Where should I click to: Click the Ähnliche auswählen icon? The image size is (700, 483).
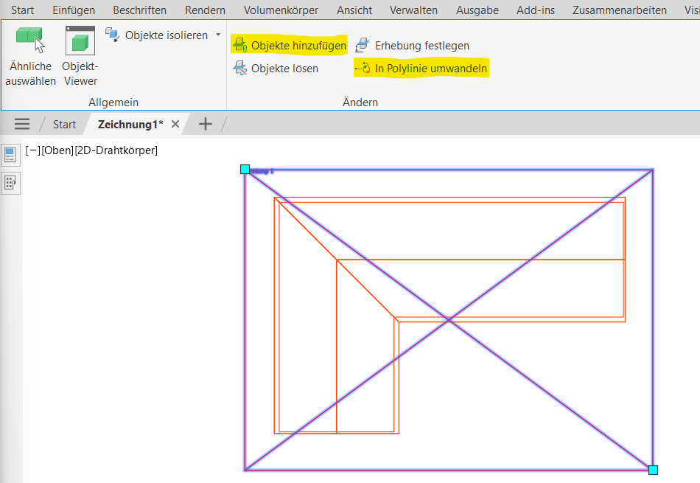point(31,41)
